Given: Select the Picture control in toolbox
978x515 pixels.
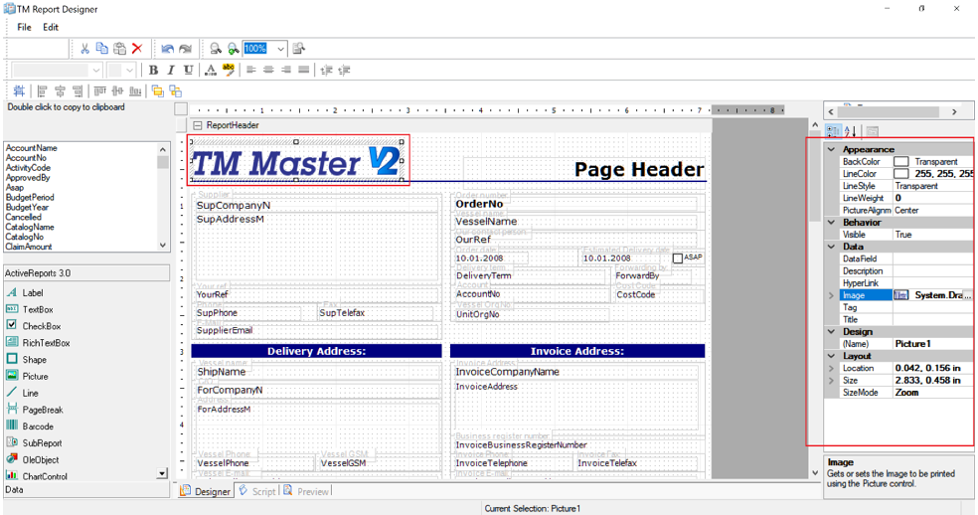Looking at the screenshot, I should (35, 377).
